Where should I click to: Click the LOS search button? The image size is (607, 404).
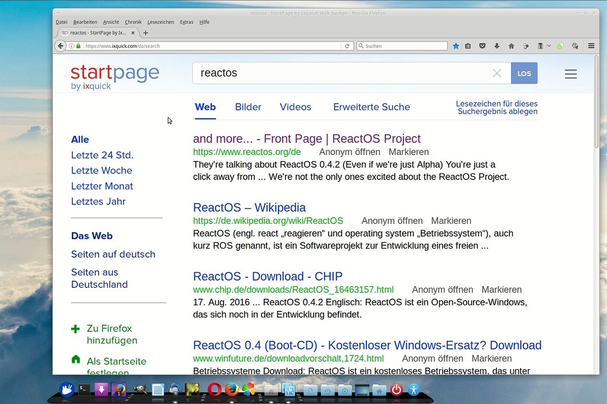524,73
